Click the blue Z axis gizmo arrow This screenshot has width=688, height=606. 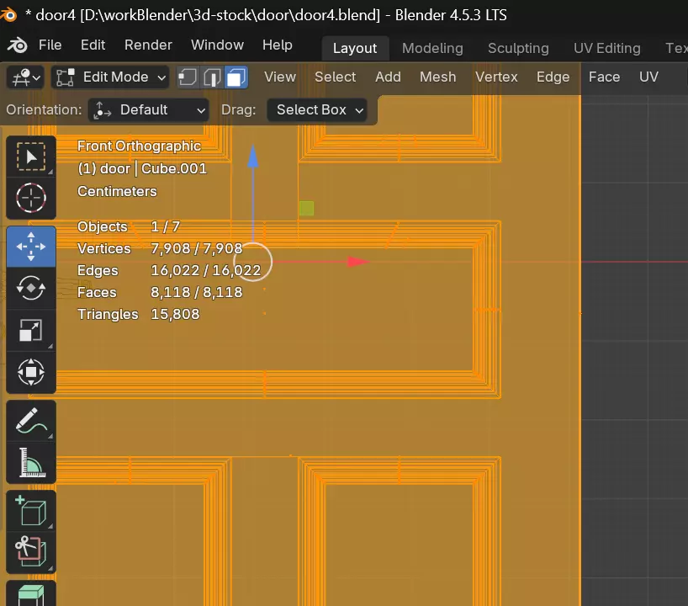252,157
